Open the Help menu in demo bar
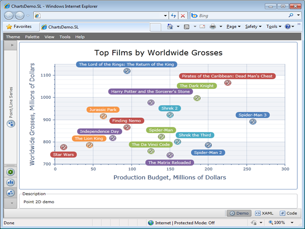Image resolution: width=305 pixels, height=229 pixels. 80,37
